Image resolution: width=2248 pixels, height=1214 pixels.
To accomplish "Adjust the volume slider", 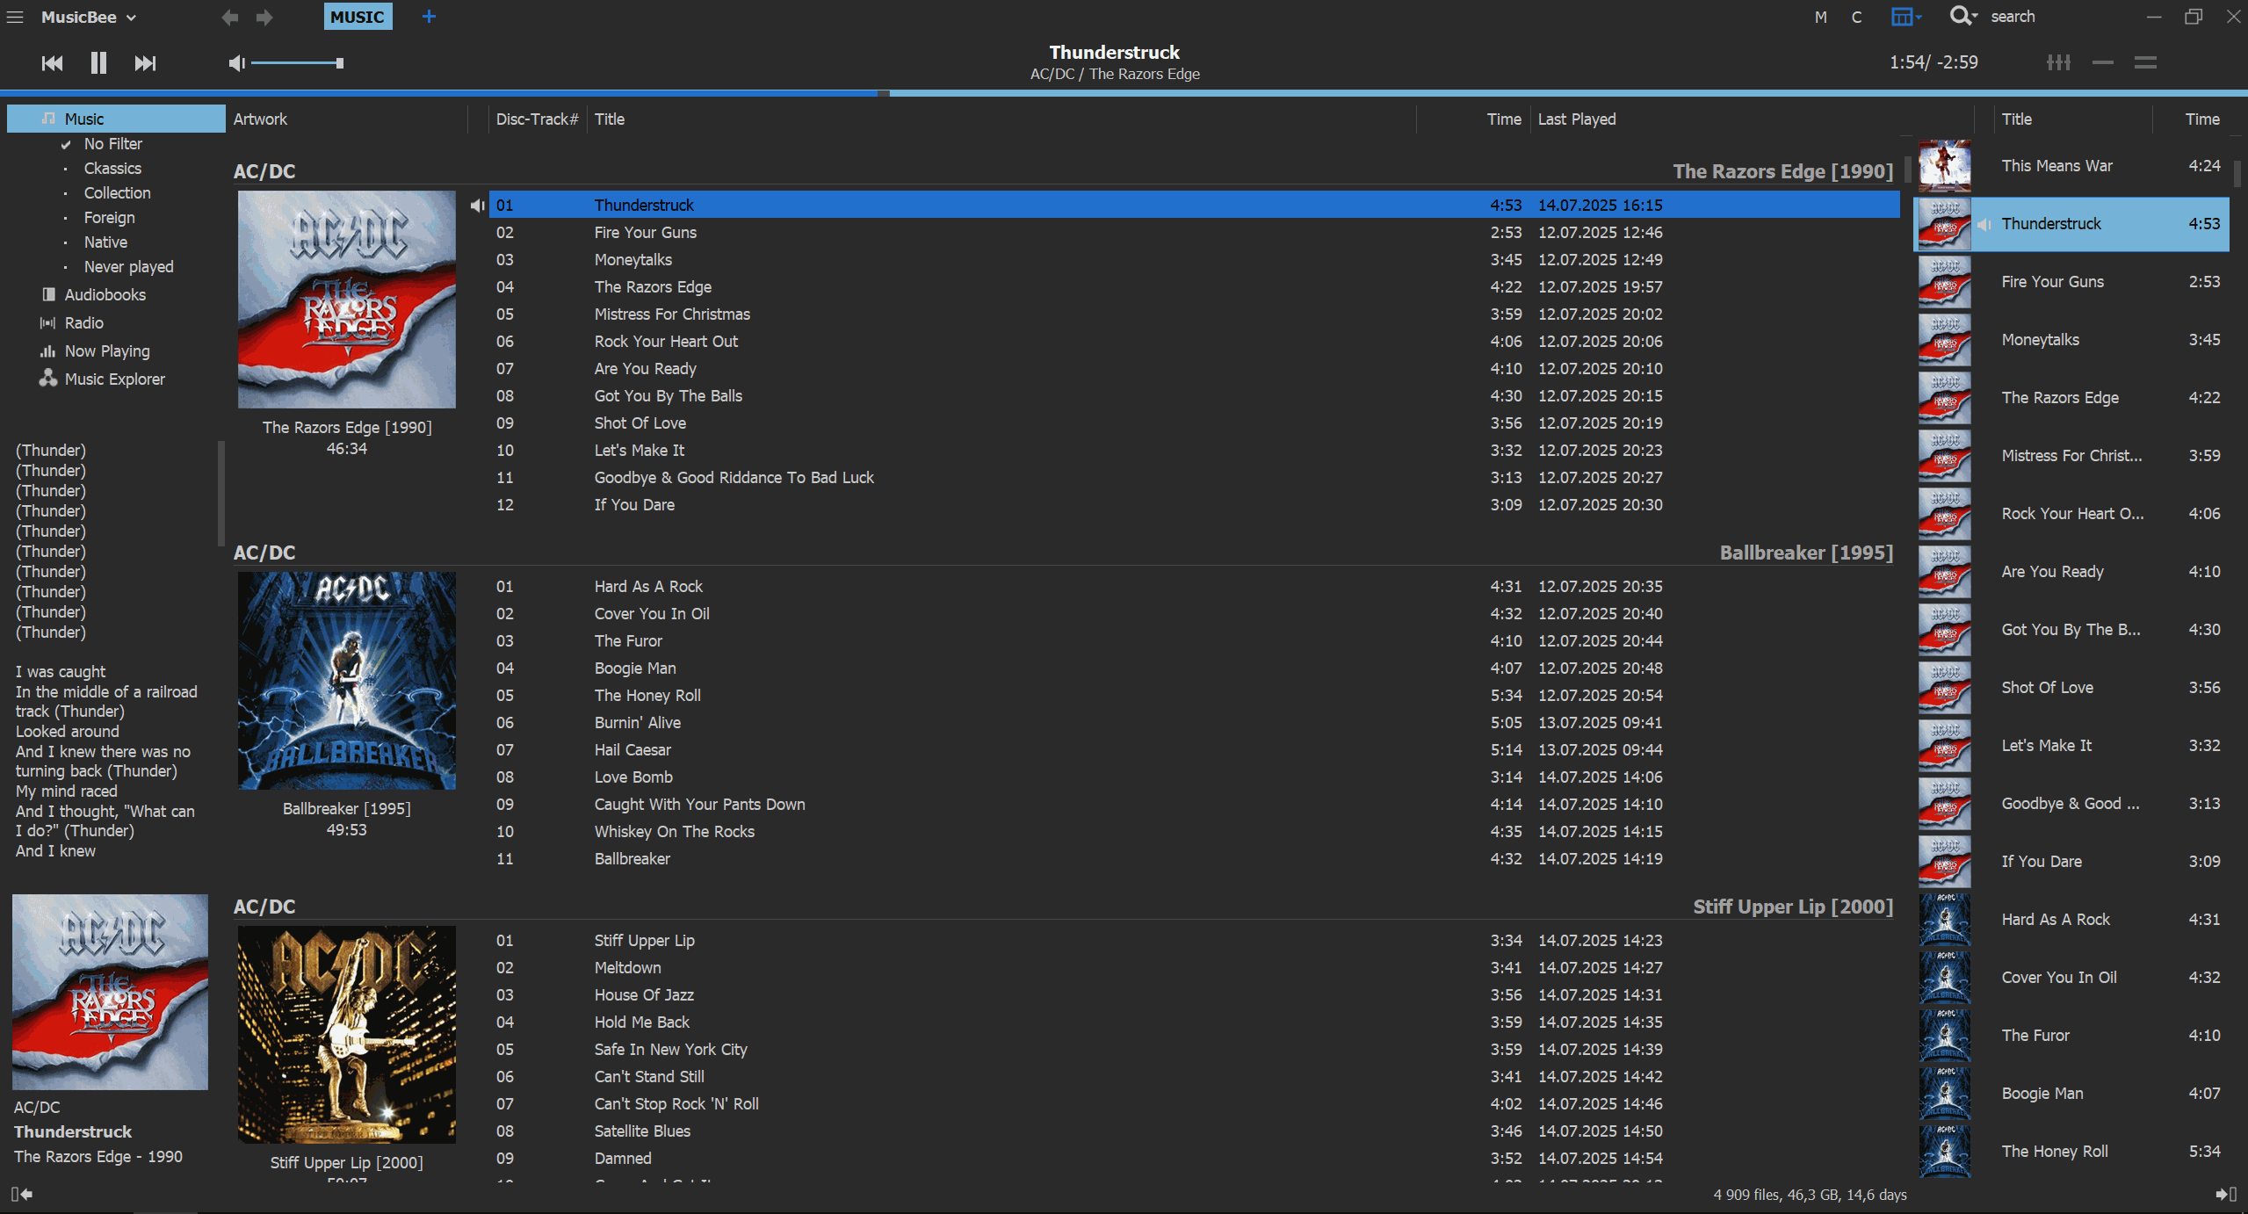I will 297,62.
